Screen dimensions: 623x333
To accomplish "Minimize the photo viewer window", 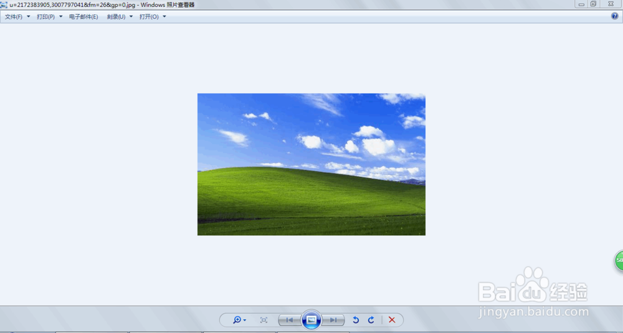I will coord(581,4).
